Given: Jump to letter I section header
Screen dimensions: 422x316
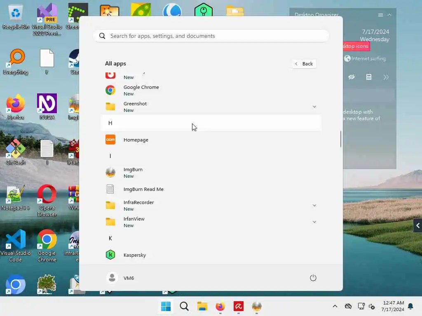Looking at the screenshot, I should 211,156.
